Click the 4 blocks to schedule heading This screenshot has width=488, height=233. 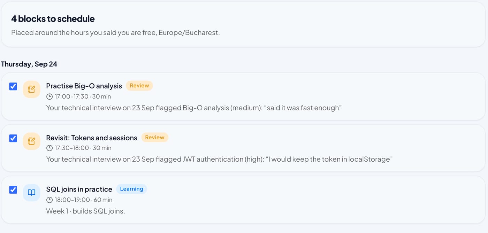(53, 18)
